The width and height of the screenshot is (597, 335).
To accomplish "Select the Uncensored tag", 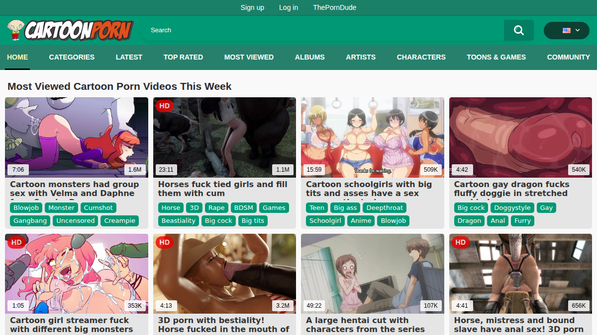I will tap(76, 221).
